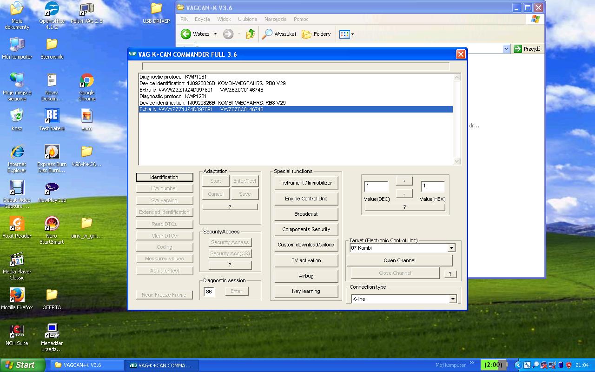Viewport: 595px width, 372px height.
Task: Select the Mój komputer desktop icon
Action: click(17, 49)
